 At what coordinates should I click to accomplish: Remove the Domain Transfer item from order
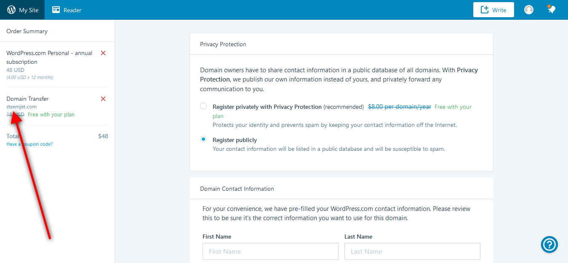(x=103, y=99)
